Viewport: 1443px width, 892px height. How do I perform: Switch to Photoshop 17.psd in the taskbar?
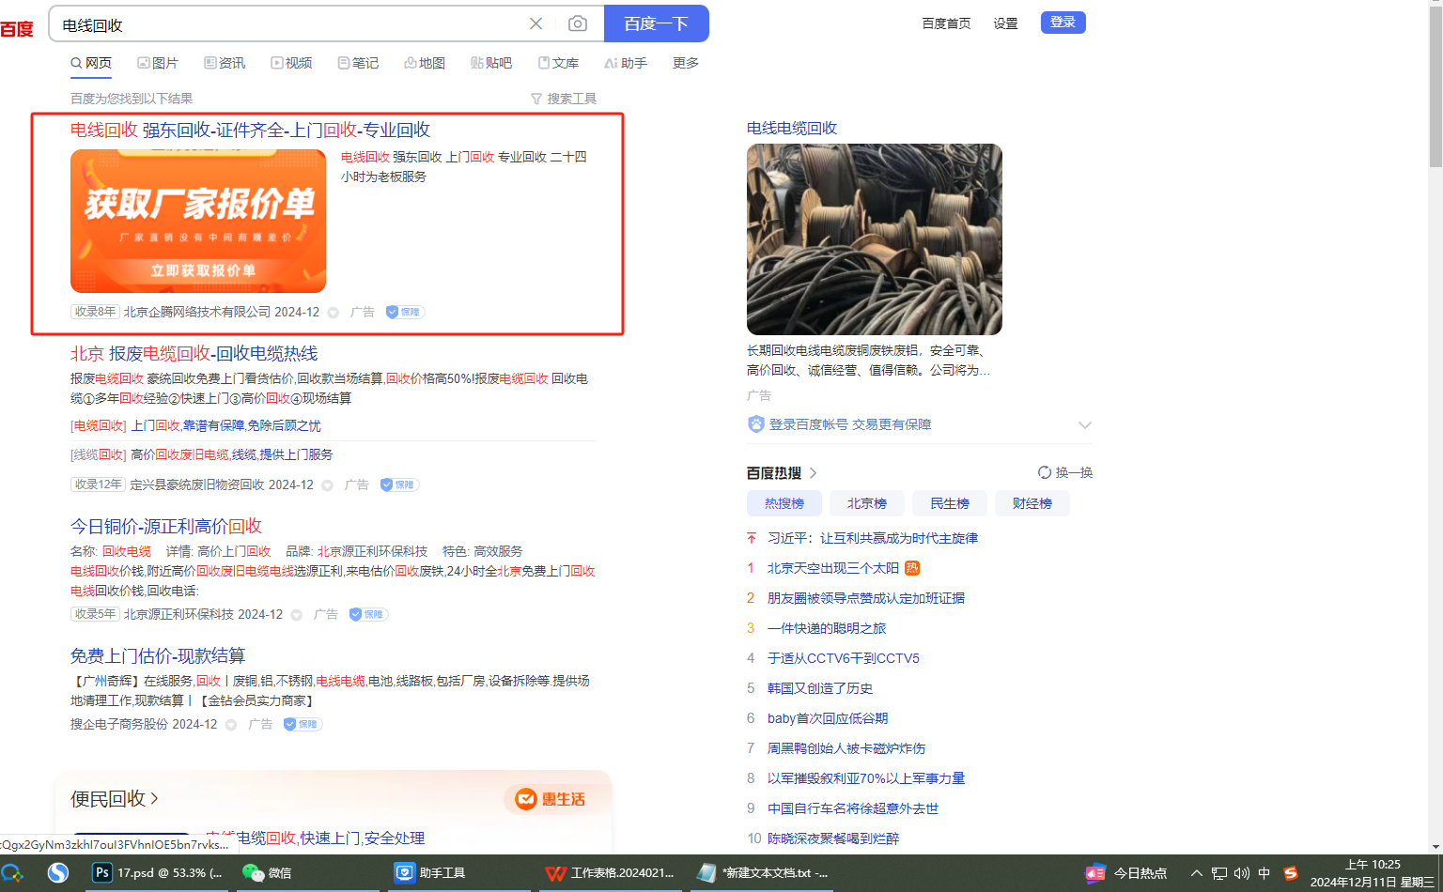[156, 873]
